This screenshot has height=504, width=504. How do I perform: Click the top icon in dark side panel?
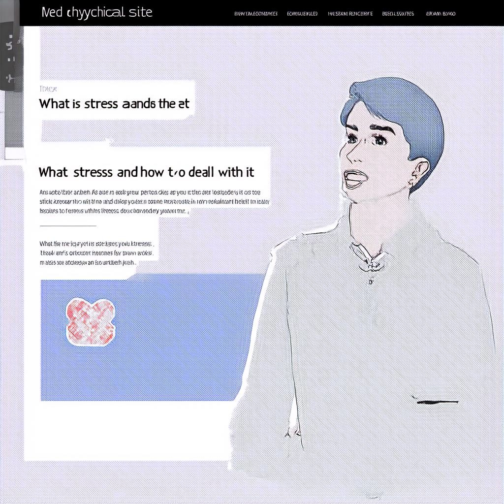click(11, 42)
